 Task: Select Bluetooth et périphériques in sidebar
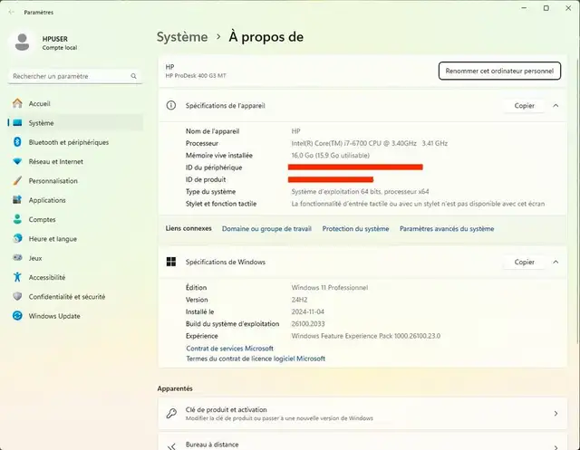[x=75, y=142]
